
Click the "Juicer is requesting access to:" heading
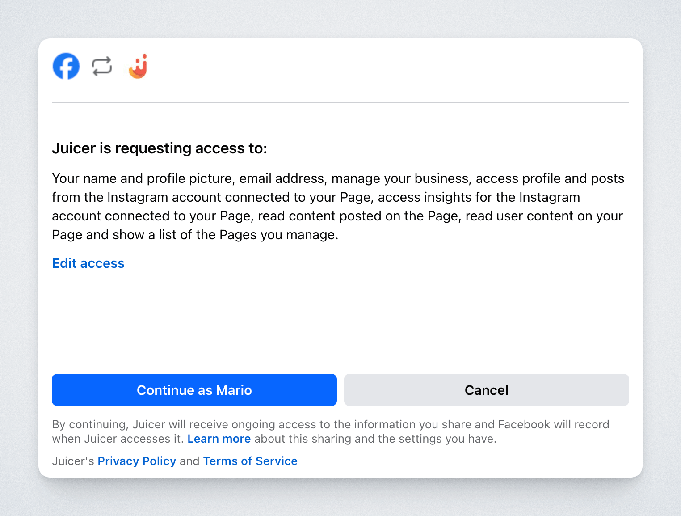coord(160,148)
